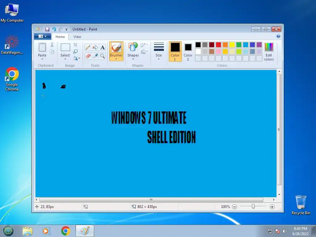Open the shape Fill dropdown
Screen dimensions: 316x237
144,52
